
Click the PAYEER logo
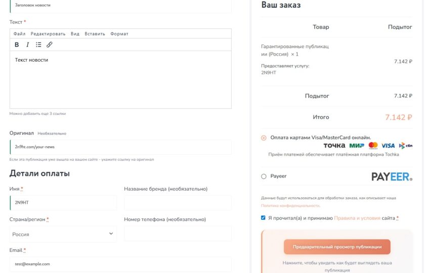click(x=392, y=176)
